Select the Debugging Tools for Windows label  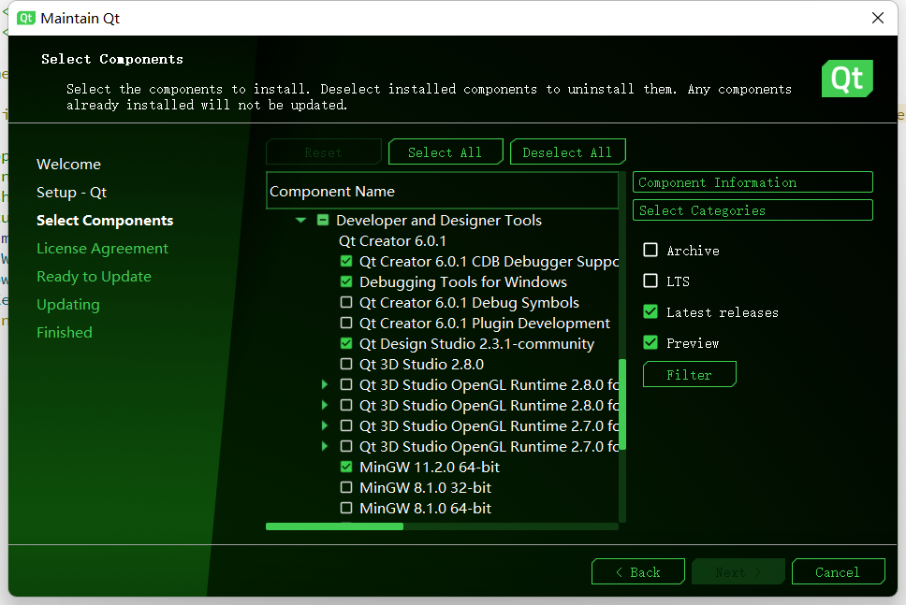click(x=462, y=281)
